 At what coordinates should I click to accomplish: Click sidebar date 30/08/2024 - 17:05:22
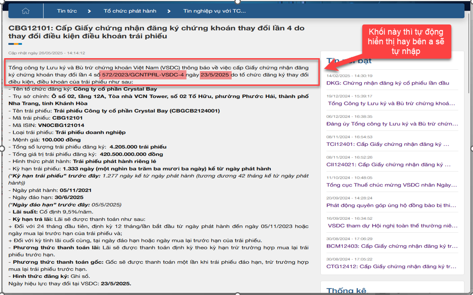click(349, 259)
